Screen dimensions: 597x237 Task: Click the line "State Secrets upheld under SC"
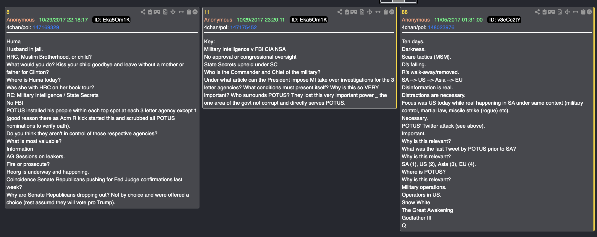pos(241,65)
